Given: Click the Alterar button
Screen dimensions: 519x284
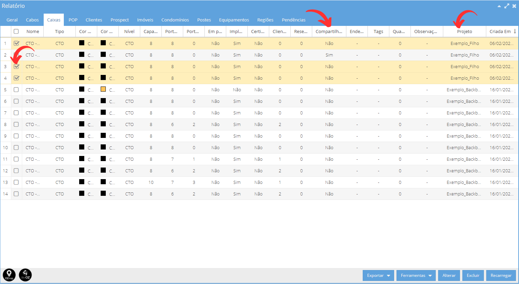Looking at the screenshot, I should click(449, 275).
